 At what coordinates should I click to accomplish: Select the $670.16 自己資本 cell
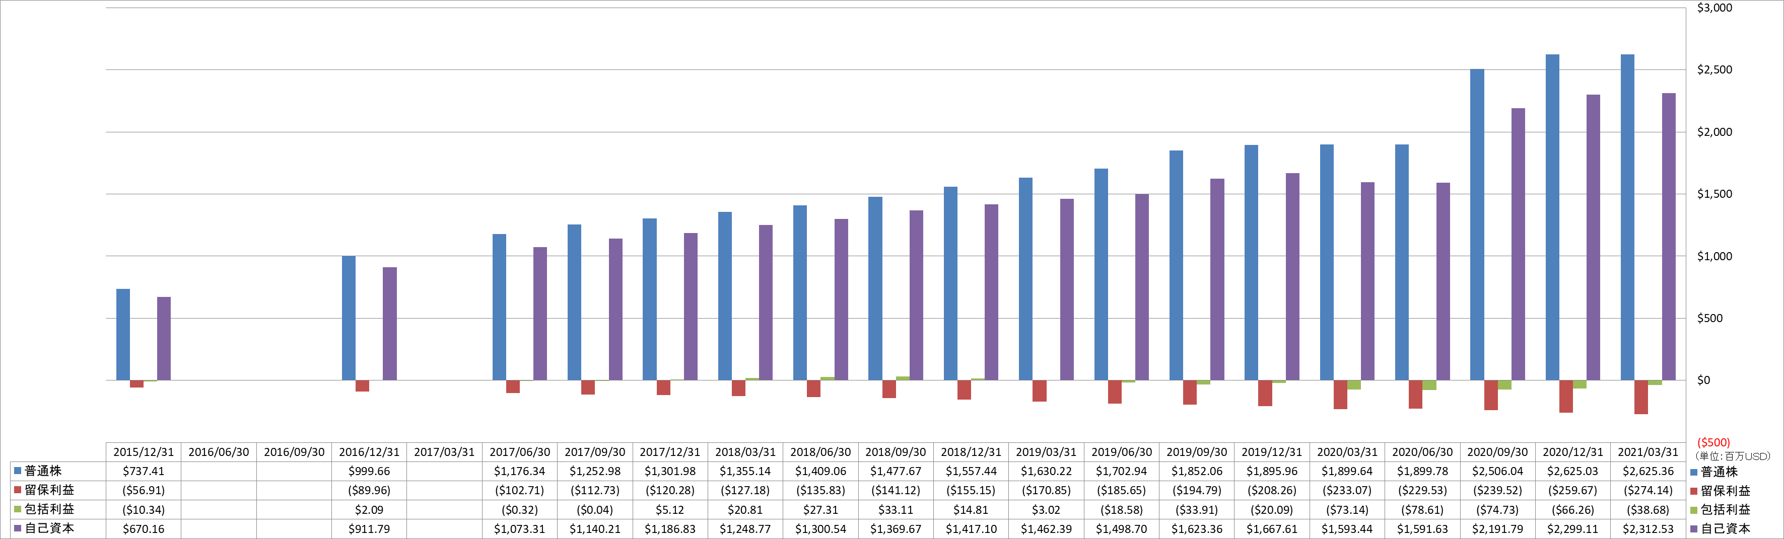coord(144,528)
